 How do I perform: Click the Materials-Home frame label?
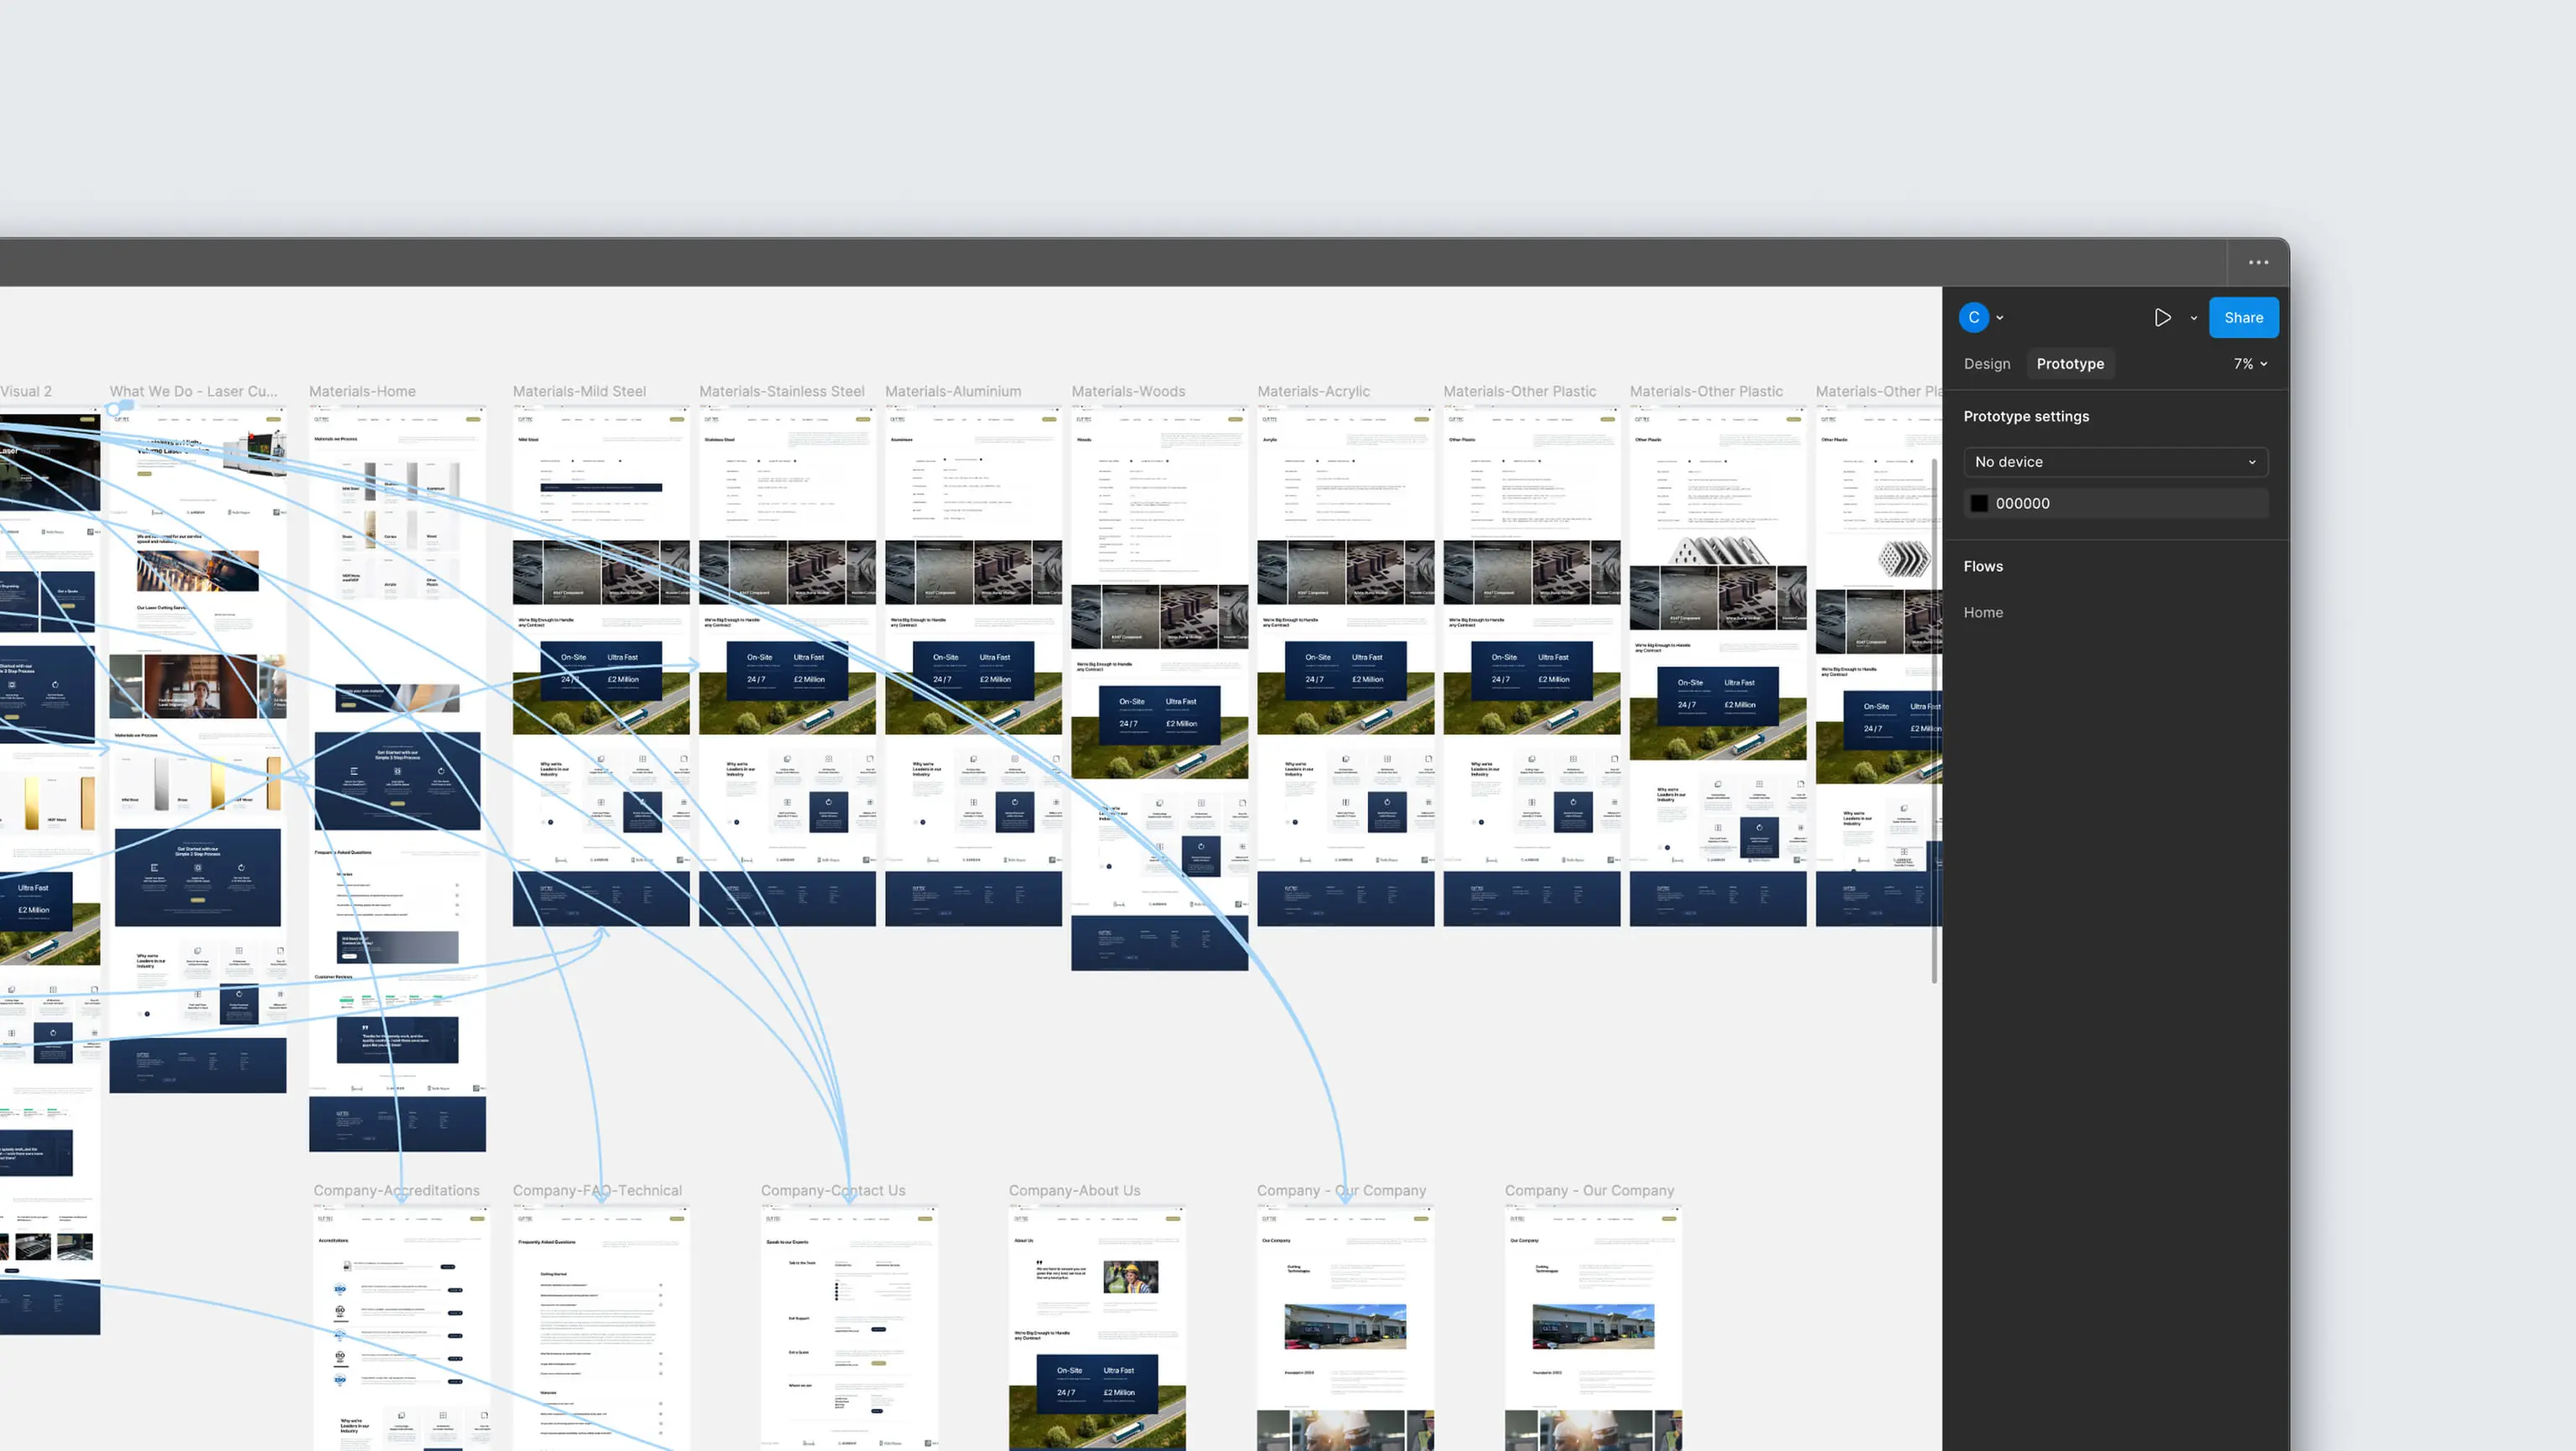coord(362,392)
